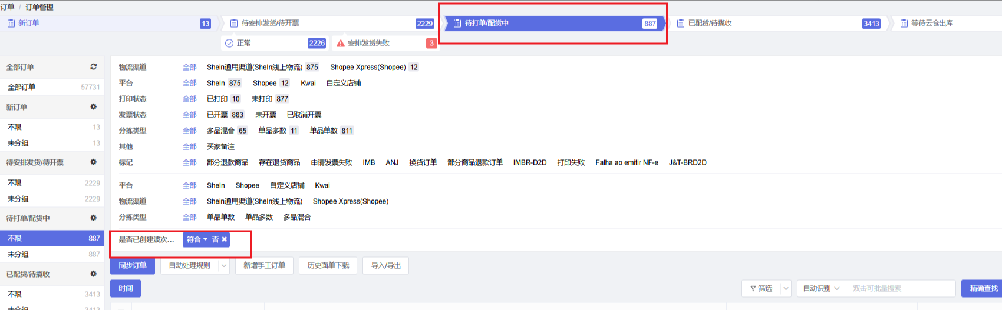Select 全部订单 item in the sidebar
Image resolution: width=1002 pixels, height=310 pixels.
pyautogui.click(x=52, y=87)
